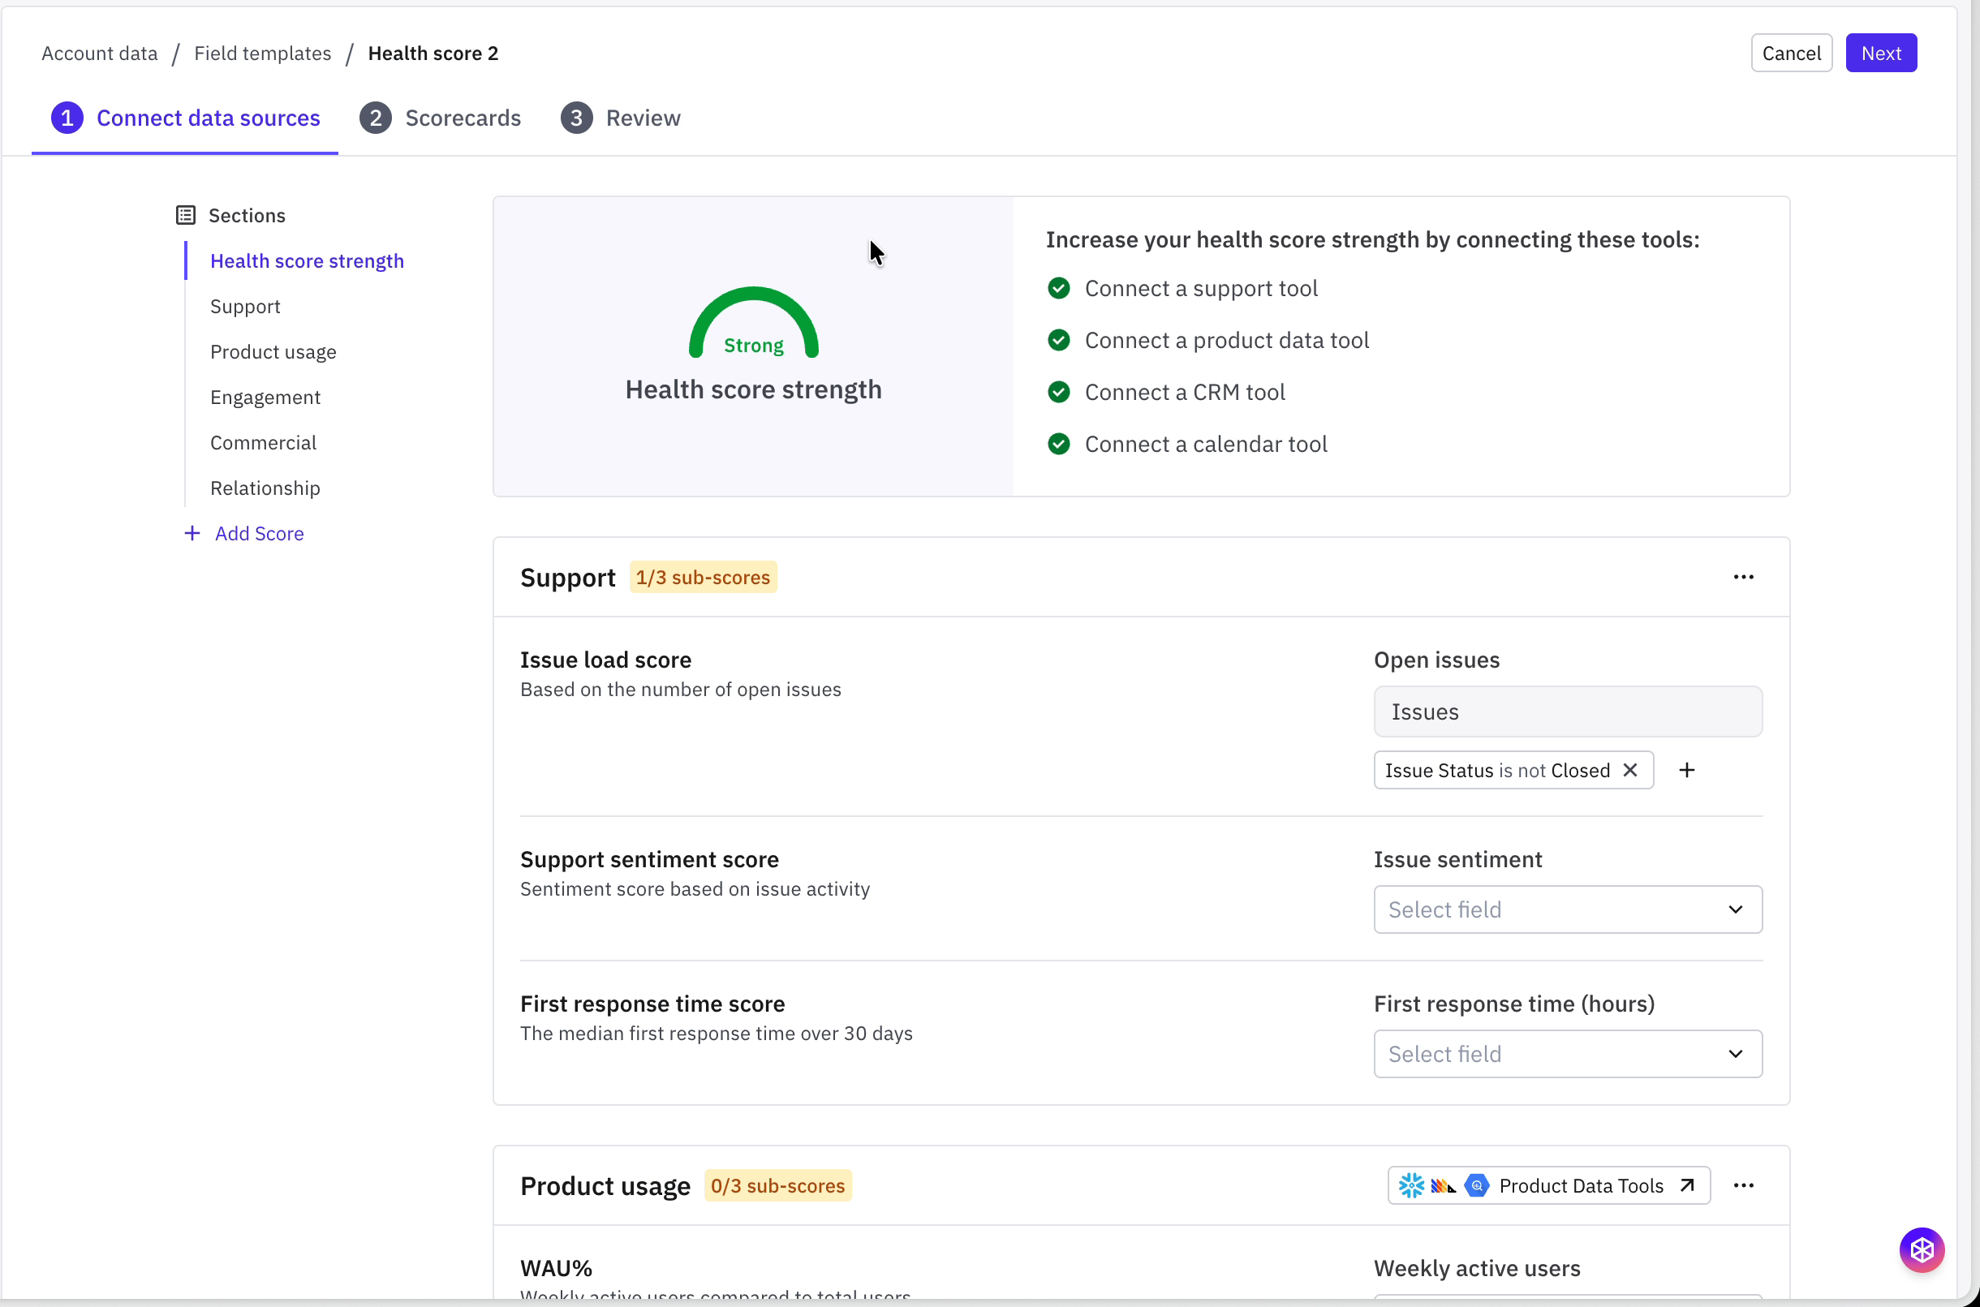Add another Open issues filter condition
1980x1307 pixels.
[x=1686, y=770]
